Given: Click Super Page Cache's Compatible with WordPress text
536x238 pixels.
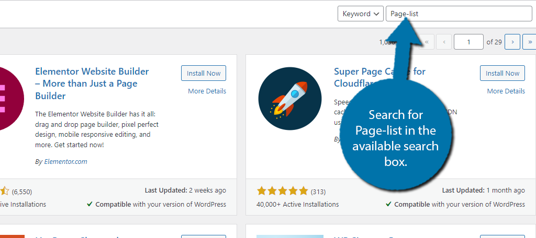Looking at the screenshot, I should tap(455, 204).
